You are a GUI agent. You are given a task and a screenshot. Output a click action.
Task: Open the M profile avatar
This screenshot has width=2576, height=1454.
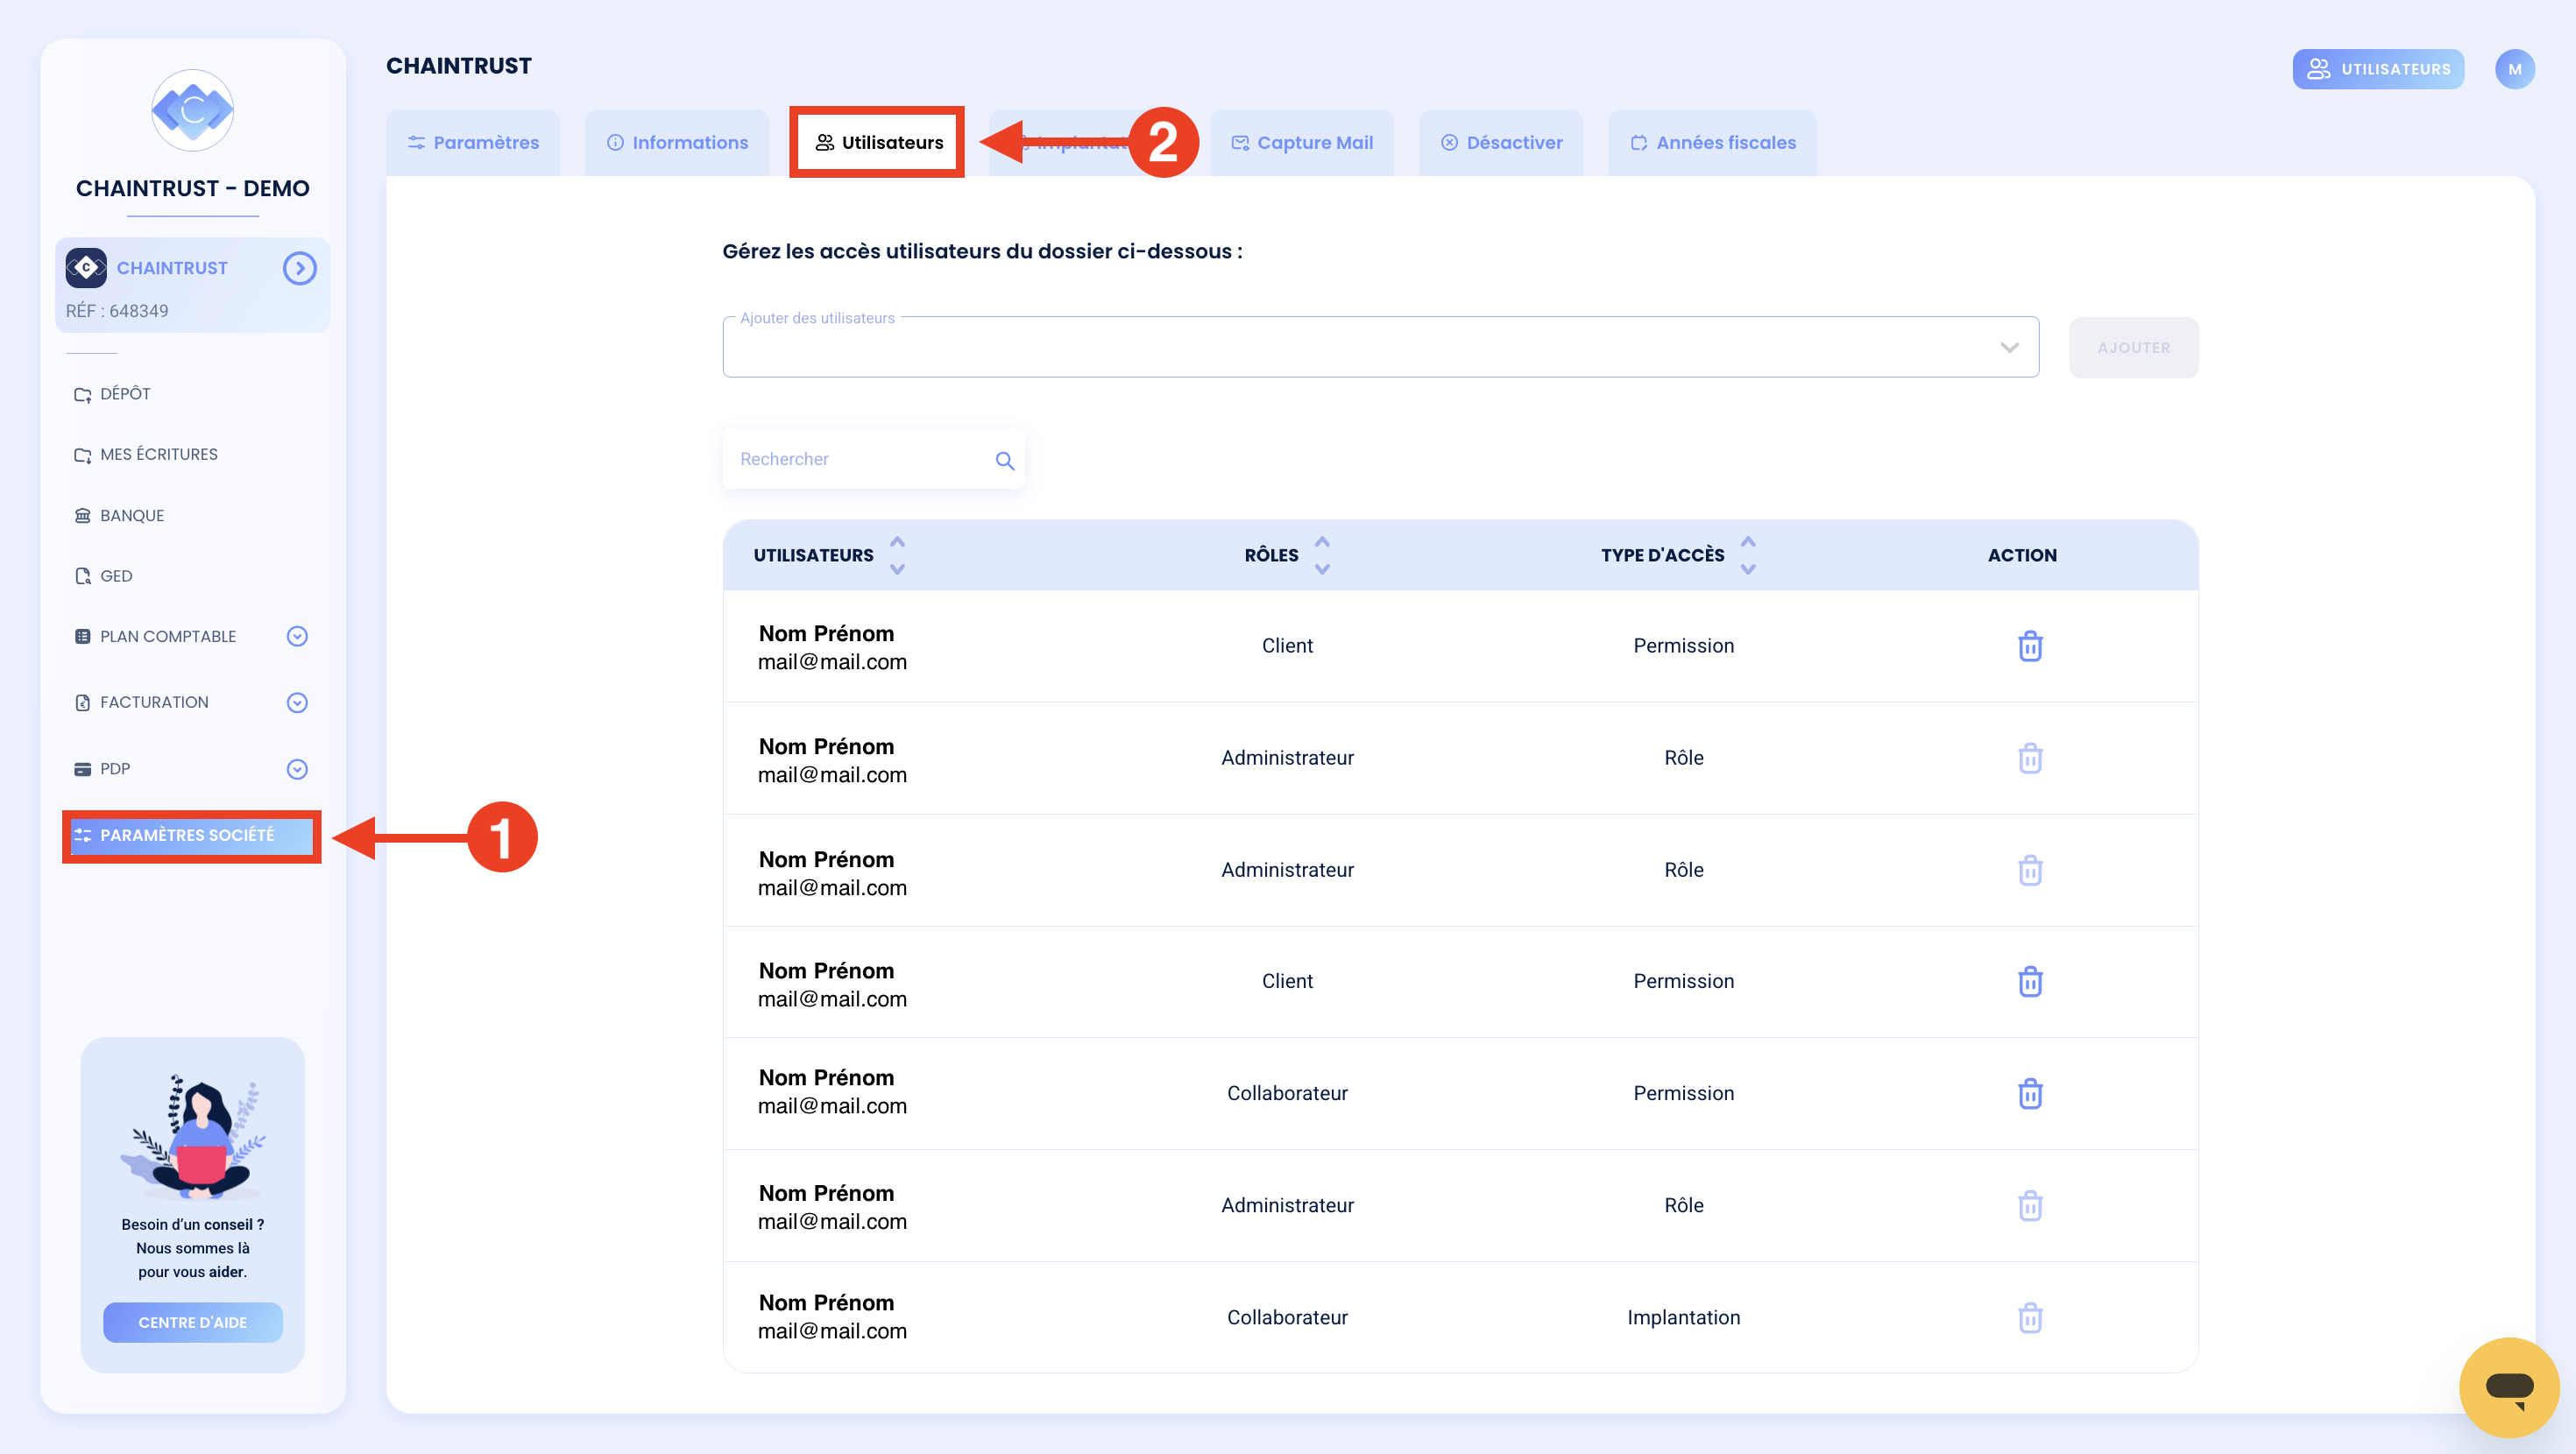tap(2514, 69)
